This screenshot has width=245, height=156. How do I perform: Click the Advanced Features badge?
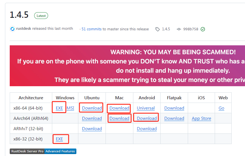[60, 151]
